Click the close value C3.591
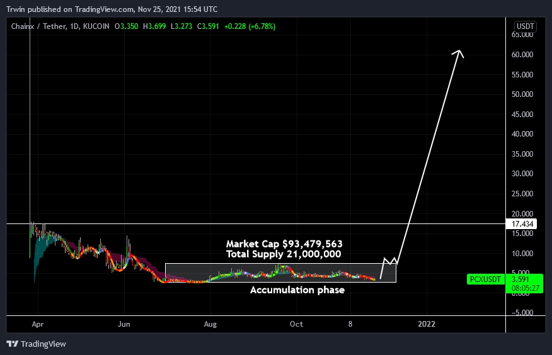The width and height of the screenshot is (552, 355). (x=208, y=26)
